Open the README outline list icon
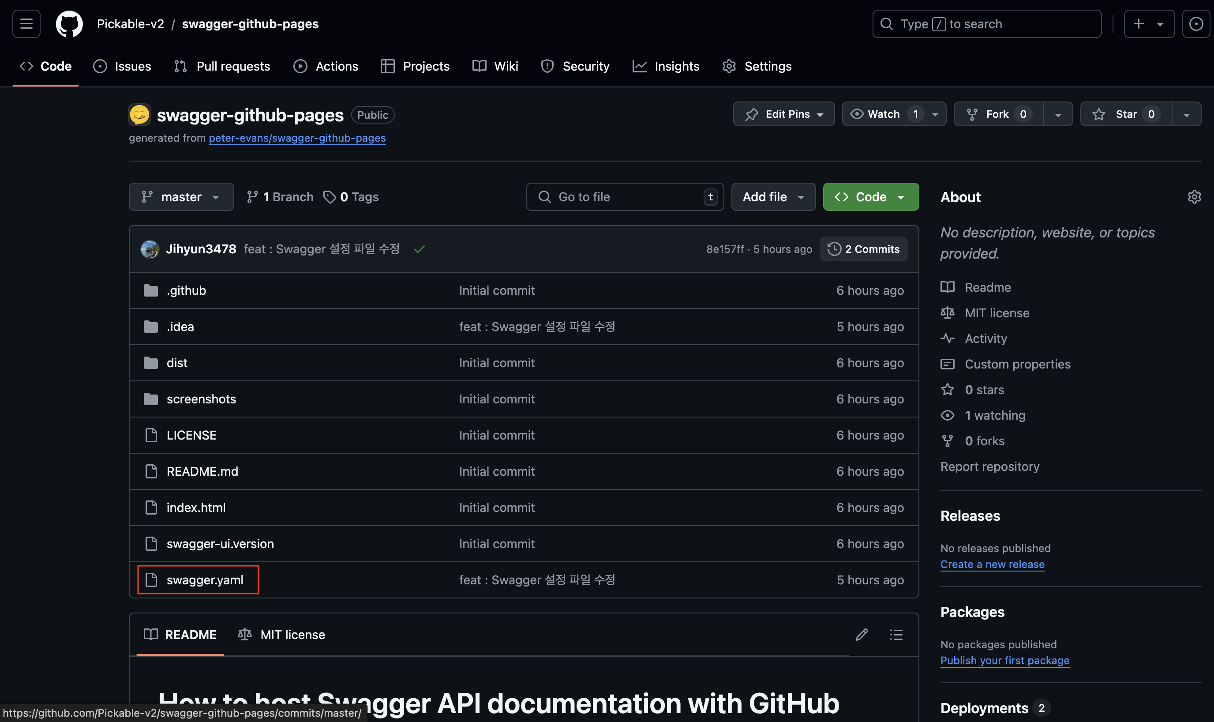The width and height of the screenshot is (1214, 722). click(896, 635)
